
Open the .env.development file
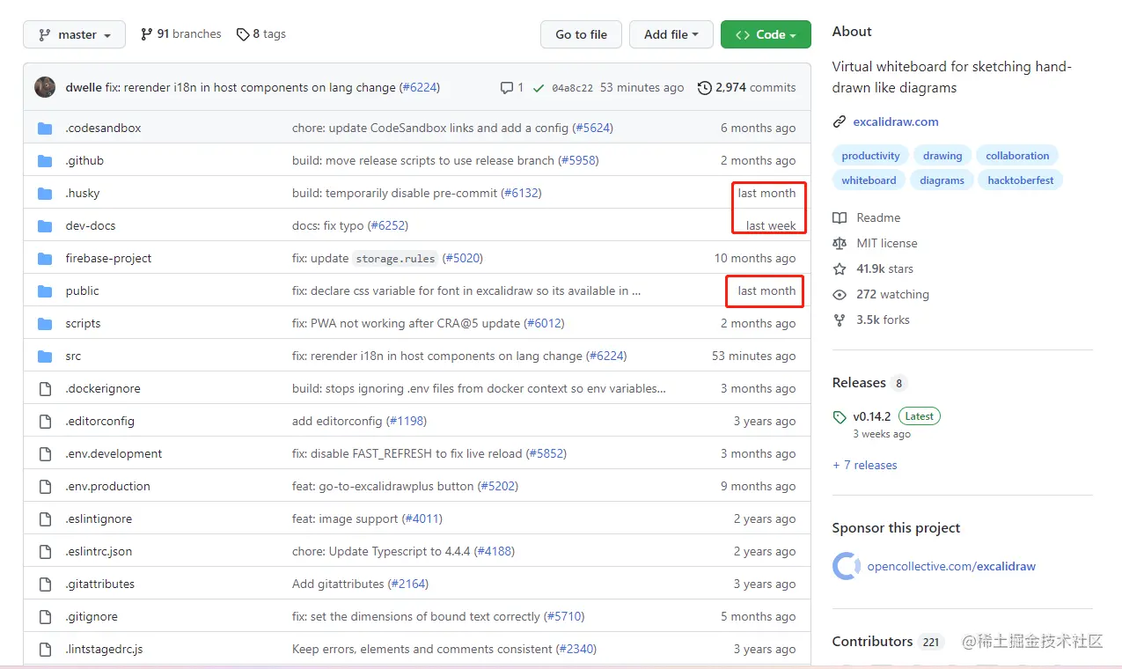click(114, 453)
